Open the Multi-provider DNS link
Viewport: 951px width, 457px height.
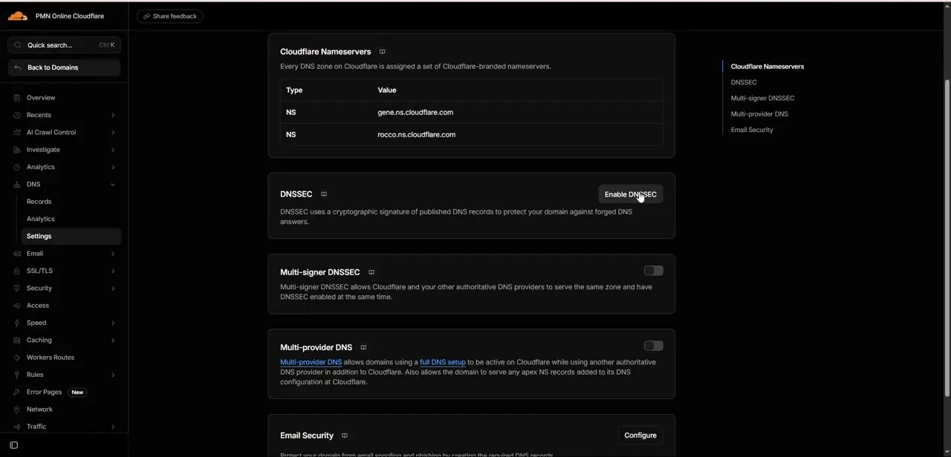coord(311,362)
